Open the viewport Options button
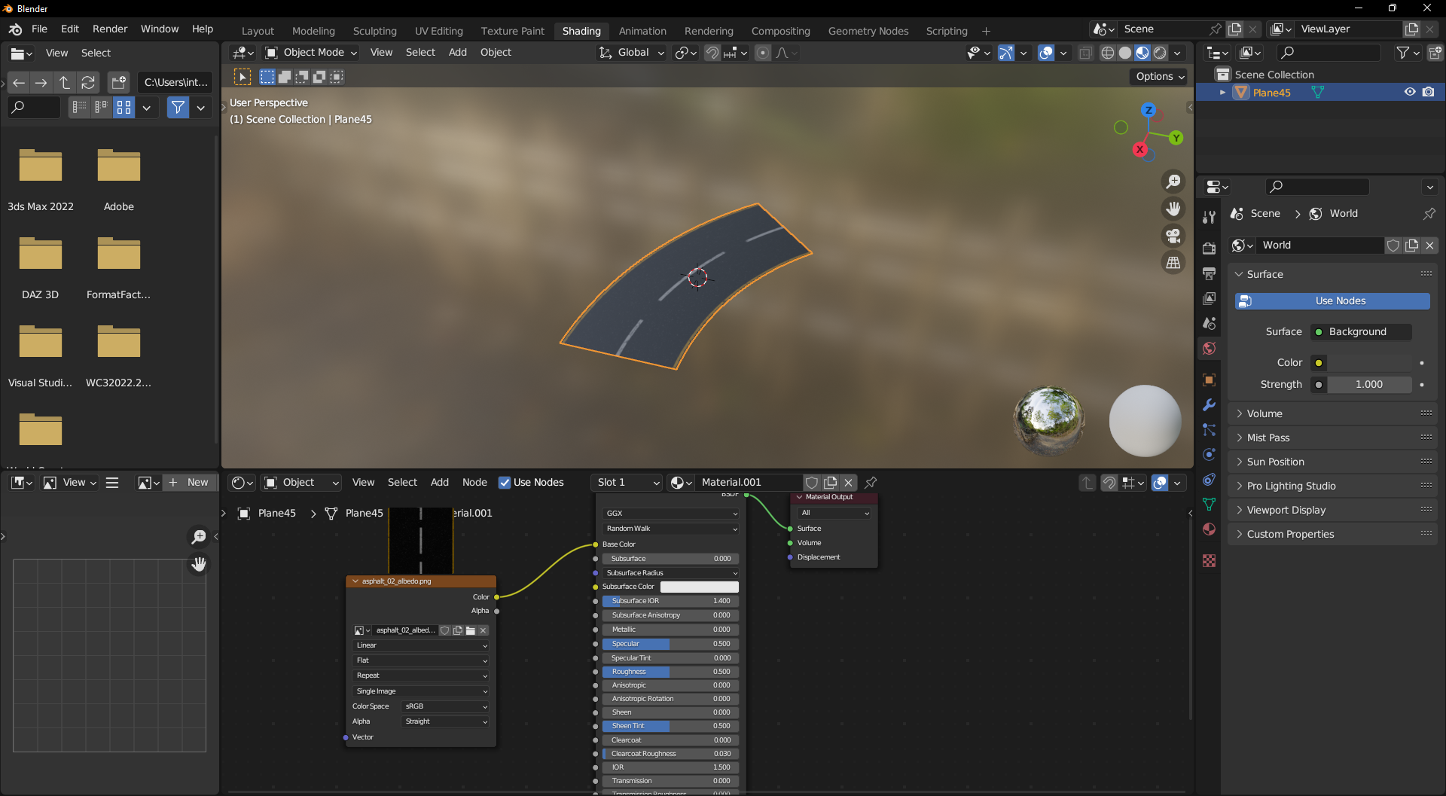 (1158, 77)
